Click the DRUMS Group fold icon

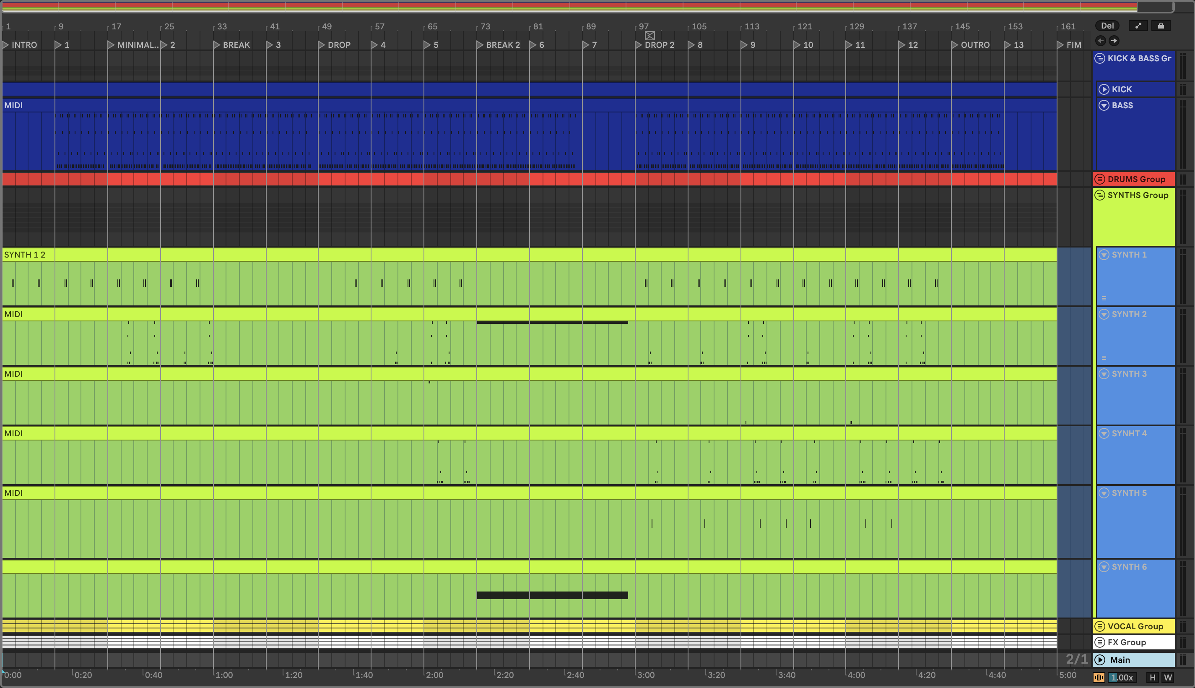point(1100,179)
